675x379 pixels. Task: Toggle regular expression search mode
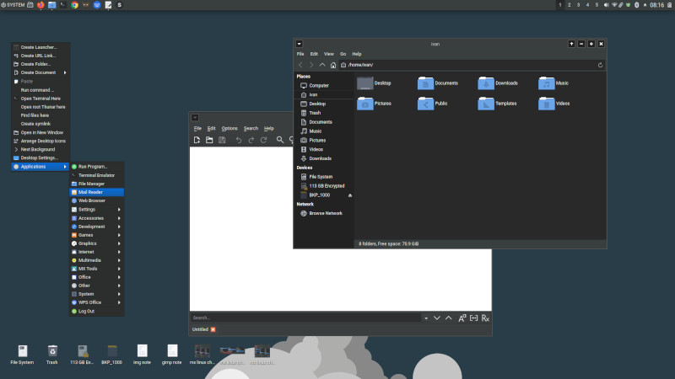pyautogui.click(x=485, y=318)
